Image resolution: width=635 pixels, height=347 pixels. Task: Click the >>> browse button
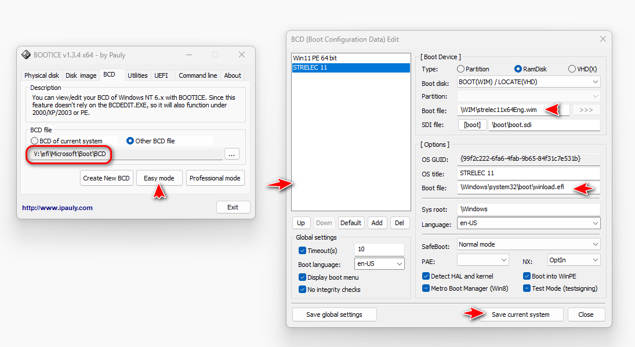coord(586,110)
